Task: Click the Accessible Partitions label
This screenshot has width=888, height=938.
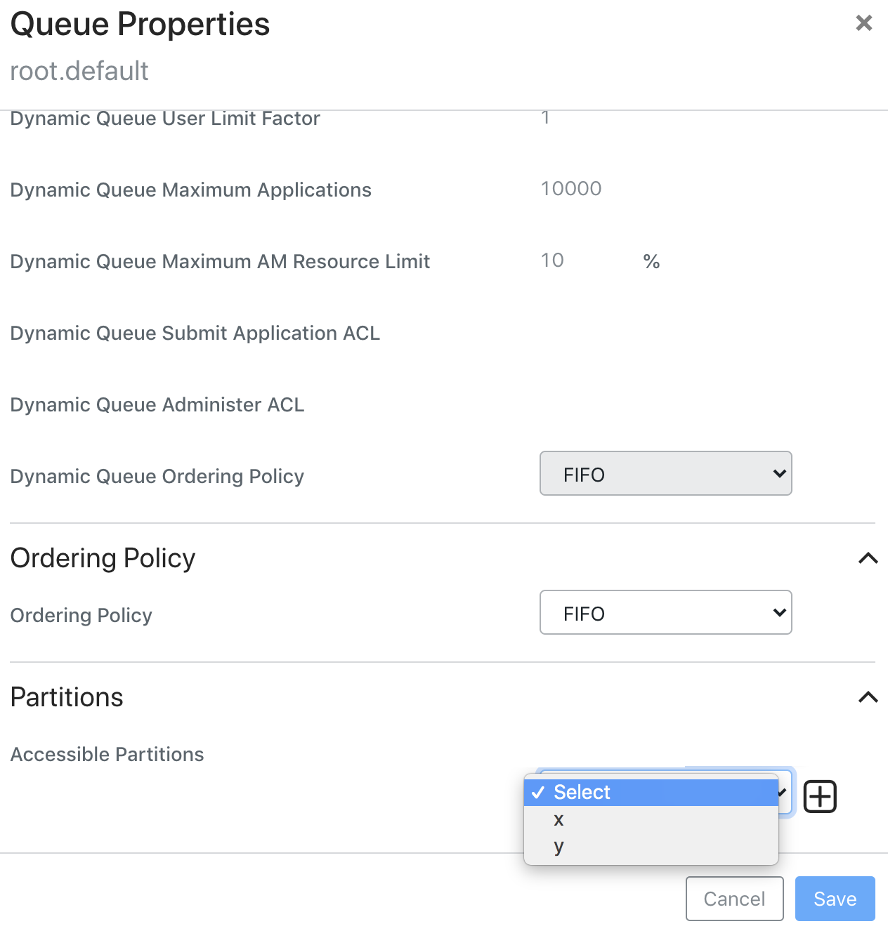Action: (107, 754)
